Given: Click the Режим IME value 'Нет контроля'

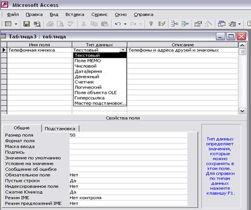Looking at the screenshot, I should click(x=128, y=197).
